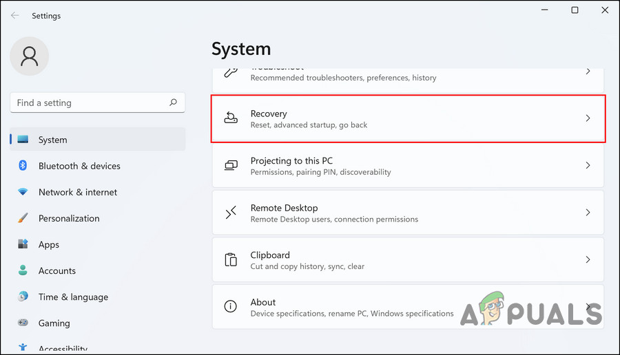
Task: Click the Recovery reset icon
Action: pyautogui.click(x=231, y=118)
